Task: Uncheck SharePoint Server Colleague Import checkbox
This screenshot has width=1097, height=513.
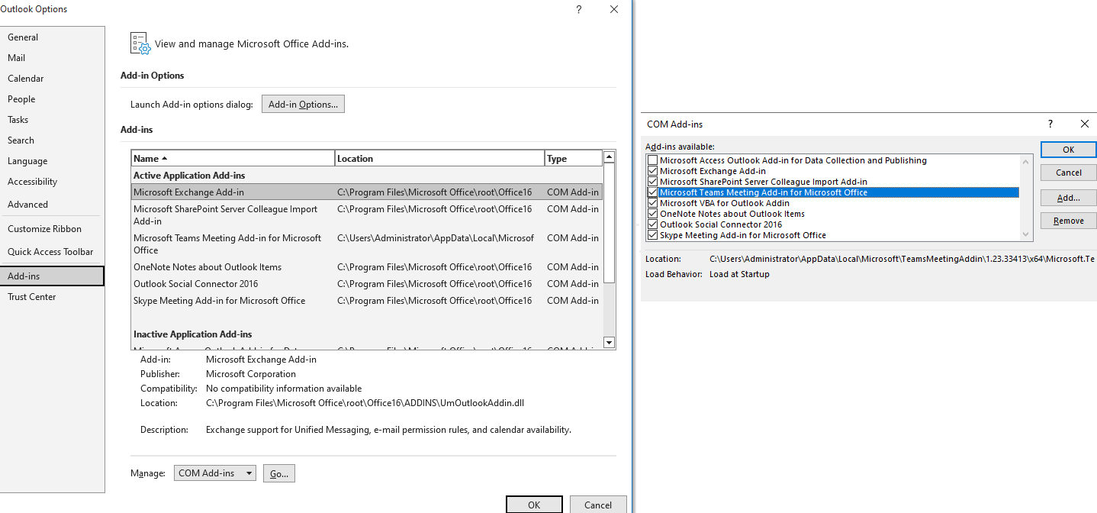Action: 652,182
